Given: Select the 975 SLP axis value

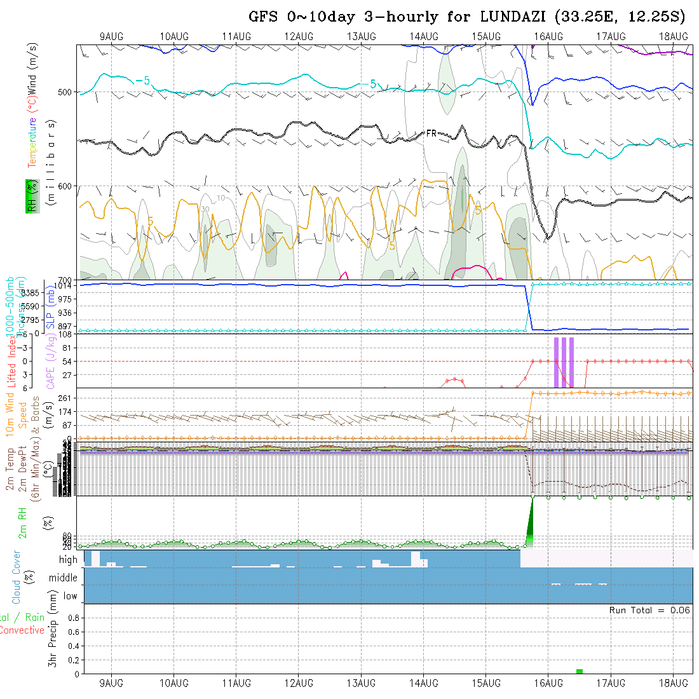Looking at the screenshot, I should coord(65,299).
